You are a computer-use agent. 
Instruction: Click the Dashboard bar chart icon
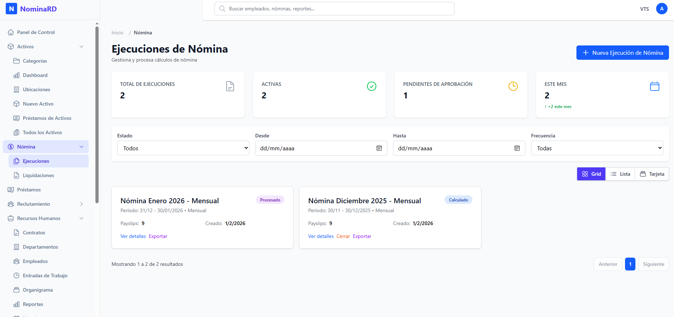(16, 75)
